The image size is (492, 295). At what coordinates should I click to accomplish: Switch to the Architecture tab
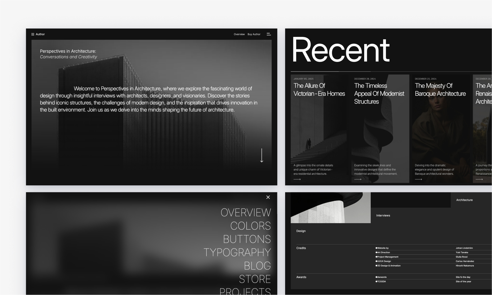click(464, 200)
